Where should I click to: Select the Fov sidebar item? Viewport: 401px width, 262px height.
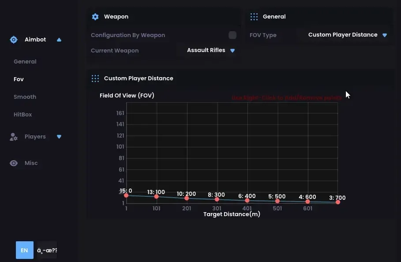click(19, 79)
